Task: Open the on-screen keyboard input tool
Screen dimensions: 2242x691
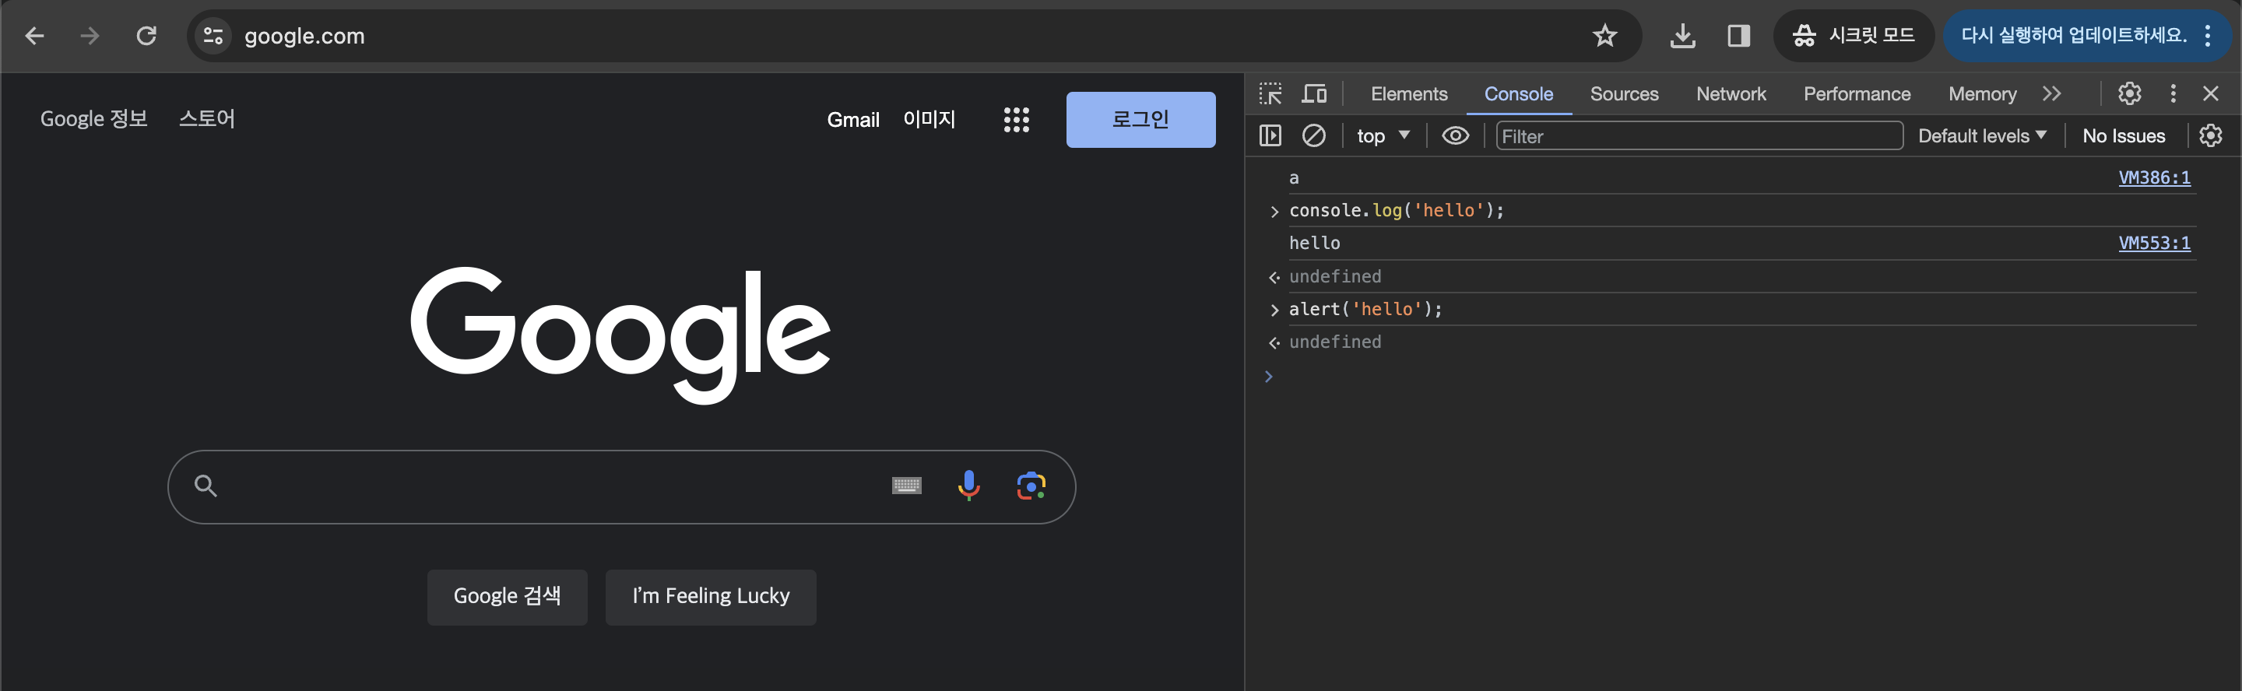Action: (x=906, y=486)
